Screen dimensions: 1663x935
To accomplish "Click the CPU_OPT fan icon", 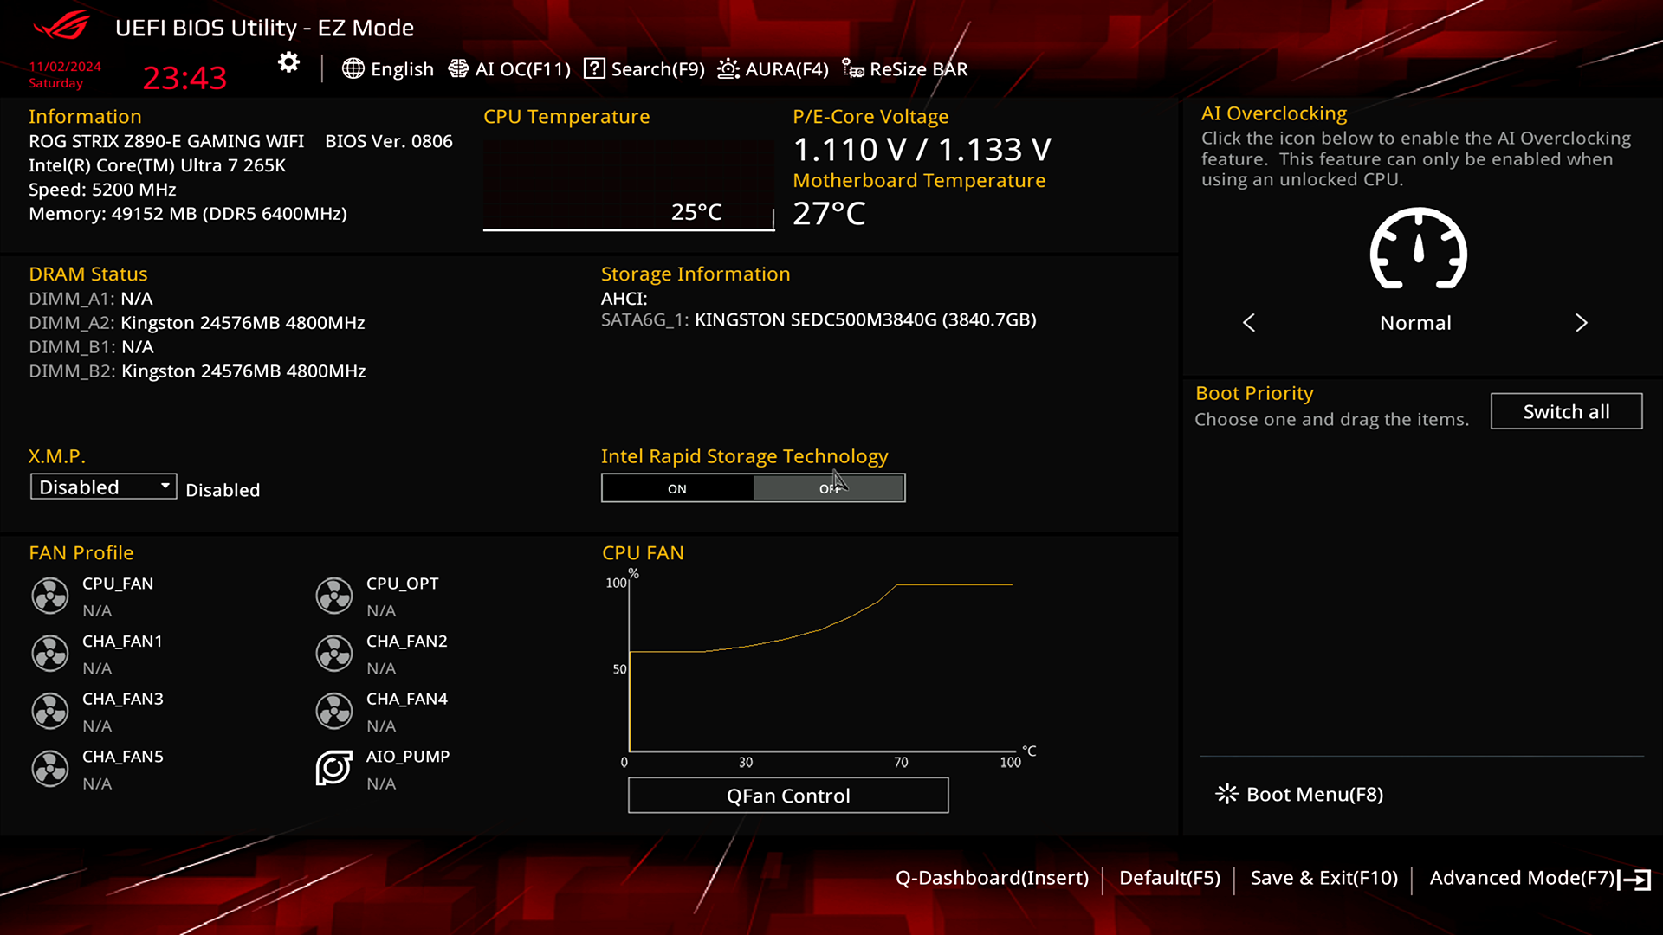I will pyautogui.click(x=333, y=596).
